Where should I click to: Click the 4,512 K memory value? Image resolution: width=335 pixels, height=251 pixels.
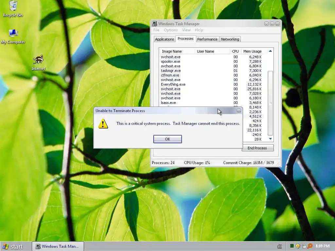point(255,116)
